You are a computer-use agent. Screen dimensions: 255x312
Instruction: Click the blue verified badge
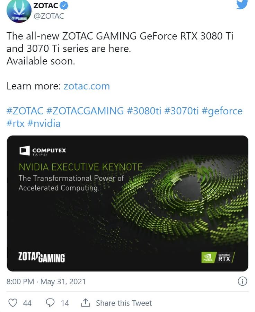[64, 6]
